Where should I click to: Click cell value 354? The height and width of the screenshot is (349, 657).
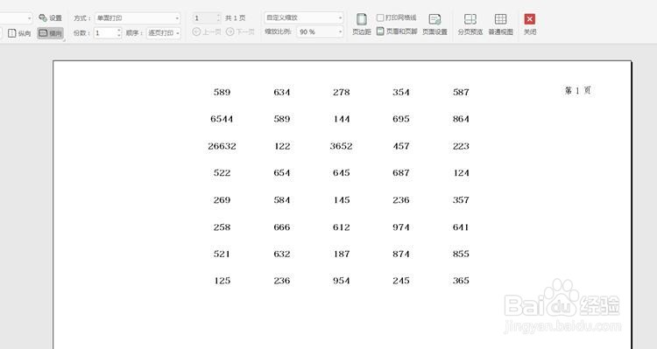point(401,92)
